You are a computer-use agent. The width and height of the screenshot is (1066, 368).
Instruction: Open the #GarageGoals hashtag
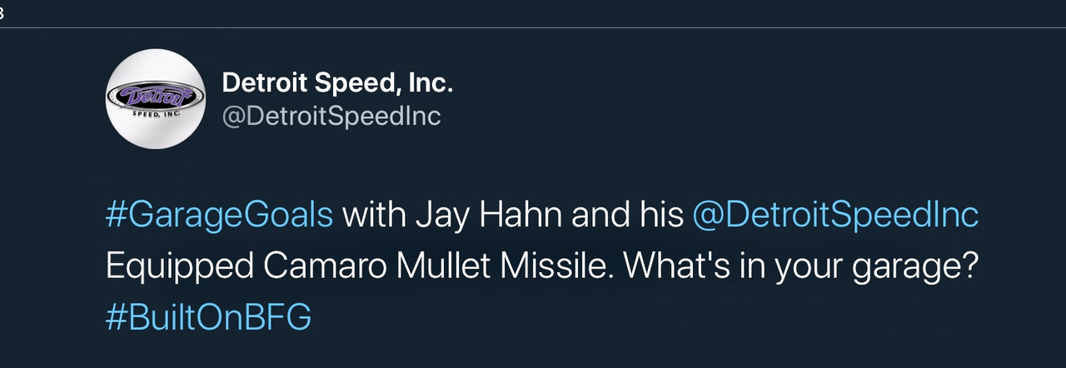click(x=219, y=216)
